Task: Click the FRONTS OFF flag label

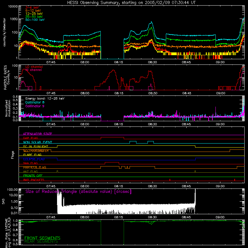Action: [33, 175]
